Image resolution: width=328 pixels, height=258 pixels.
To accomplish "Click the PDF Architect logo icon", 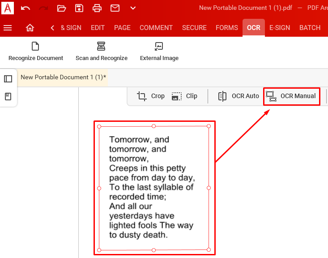I will [8, 8].
